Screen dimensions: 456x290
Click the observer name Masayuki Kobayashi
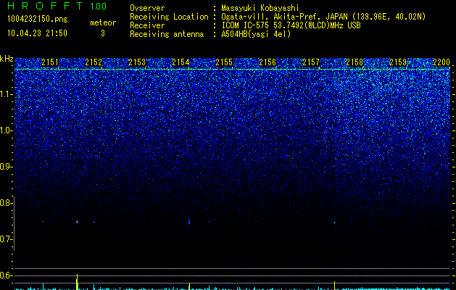tap(260, 8)
